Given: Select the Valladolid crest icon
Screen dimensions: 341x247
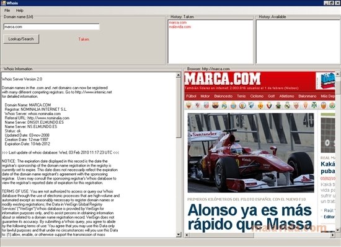Looking at the screenshot, I should coord(332,106).
